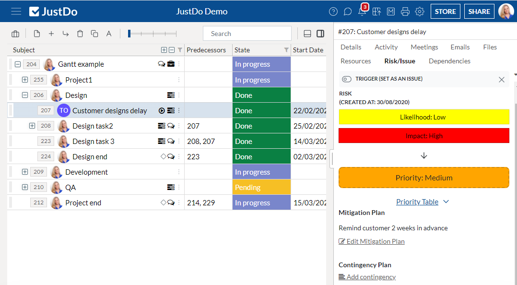Switch to side pane layout icon
Viewport: 517px width, 285px height.
(x=320, y=34)
